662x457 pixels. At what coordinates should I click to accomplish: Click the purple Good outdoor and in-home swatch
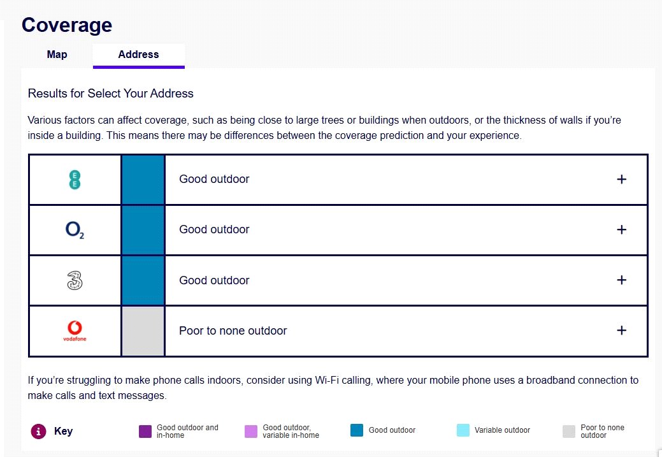tap(145, 432)
